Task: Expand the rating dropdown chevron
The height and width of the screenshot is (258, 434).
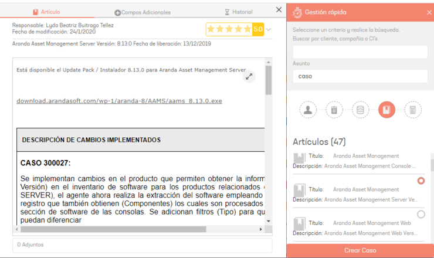Action: tap(268, 29)
